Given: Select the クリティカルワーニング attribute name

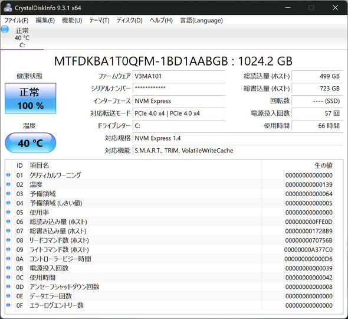Looking at the screenshot, I should pos(55,175).
